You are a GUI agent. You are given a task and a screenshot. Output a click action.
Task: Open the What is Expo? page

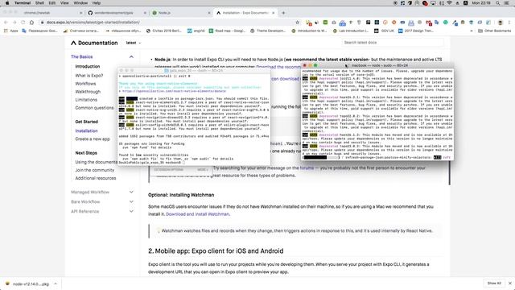point(89,76)
